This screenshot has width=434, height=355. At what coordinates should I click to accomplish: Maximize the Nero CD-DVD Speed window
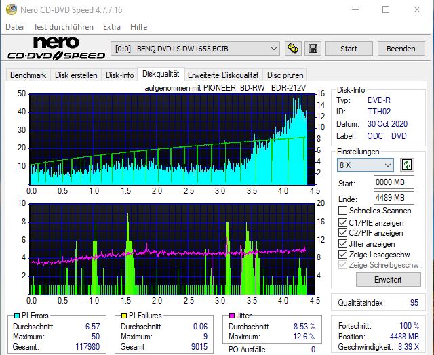point(386,9)
